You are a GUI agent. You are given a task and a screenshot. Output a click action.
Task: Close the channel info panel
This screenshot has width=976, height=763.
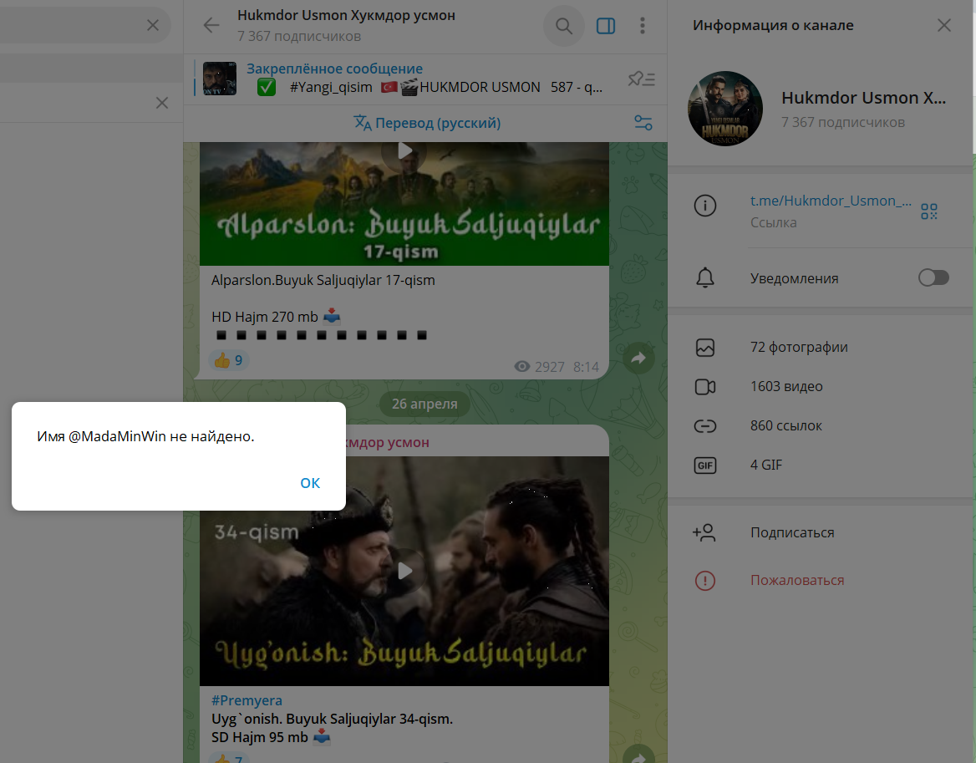tap(944, 25)
